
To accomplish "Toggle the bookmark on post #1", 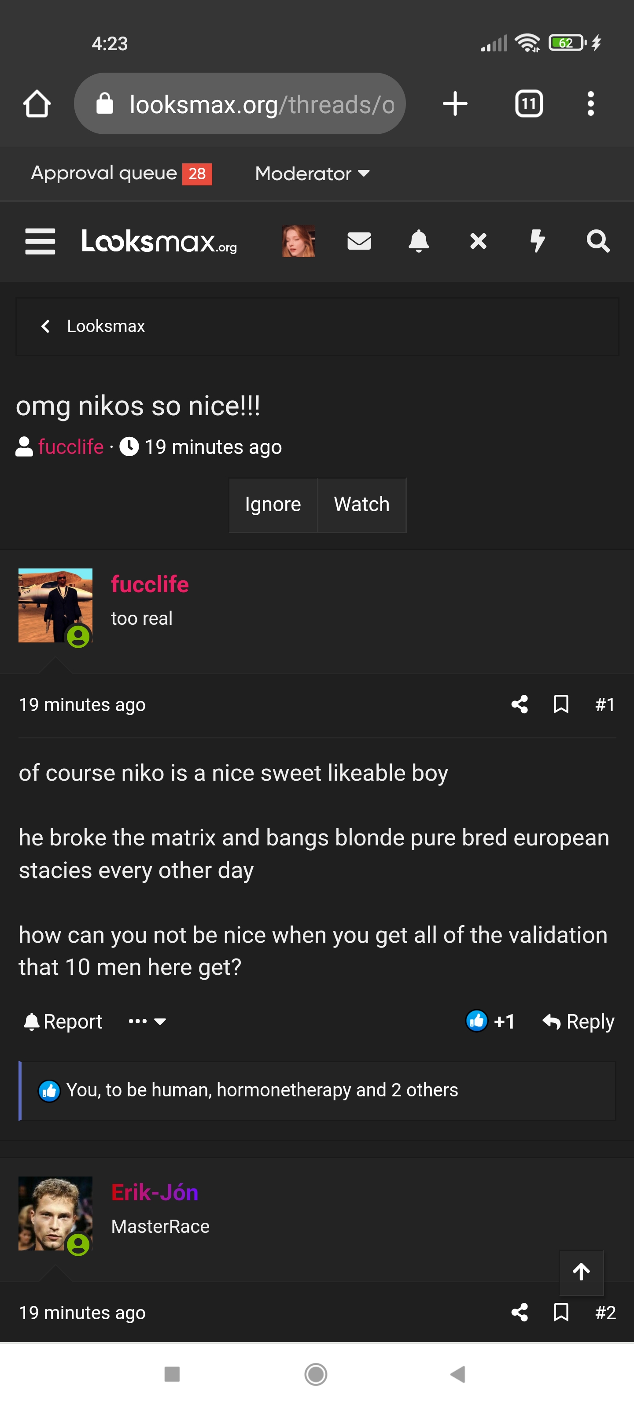I will pyautogui.click(x=561, y=704).
